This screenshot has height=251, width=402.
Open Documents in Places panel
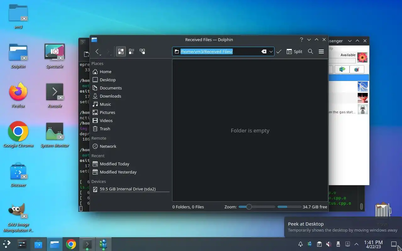(131, 88)
